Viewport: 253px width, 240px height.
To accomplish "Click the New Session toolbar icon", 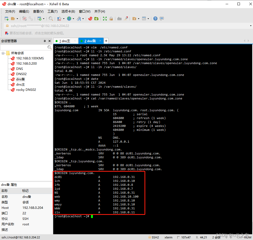I will coord(7,19).
